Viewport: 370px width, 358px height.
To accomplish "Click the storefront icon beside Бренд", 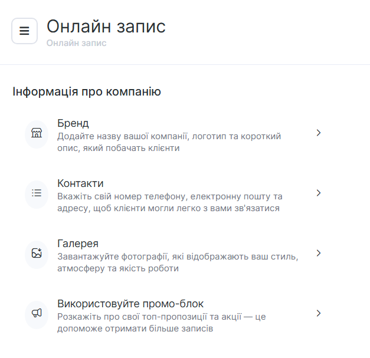I will (x=37, y=133).
